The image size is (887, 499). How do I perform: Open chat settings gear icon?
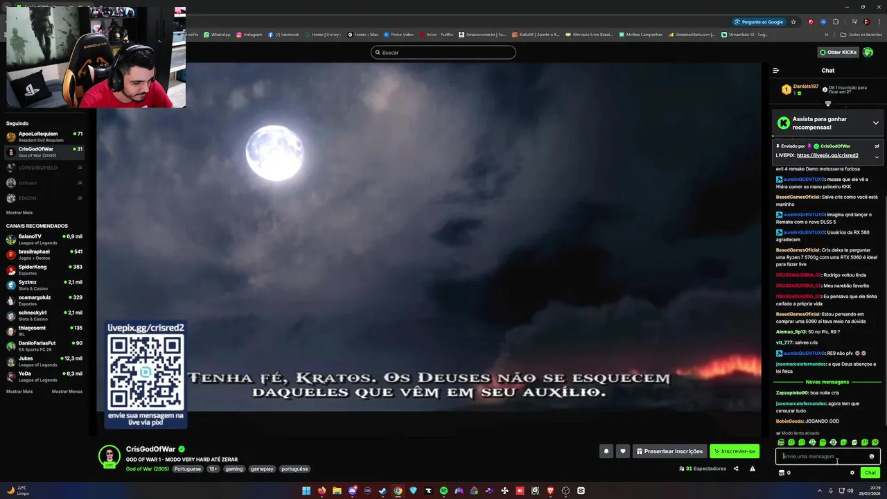coord(852,473)
